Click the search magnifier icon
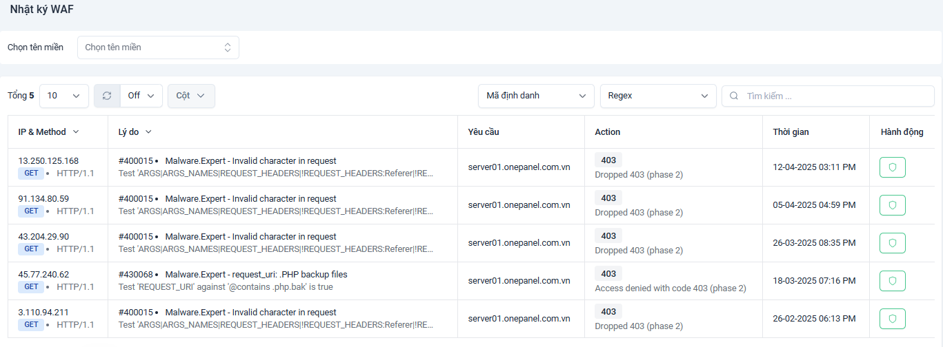This screenshot has width=943, height=347. [x=735, y=96]
